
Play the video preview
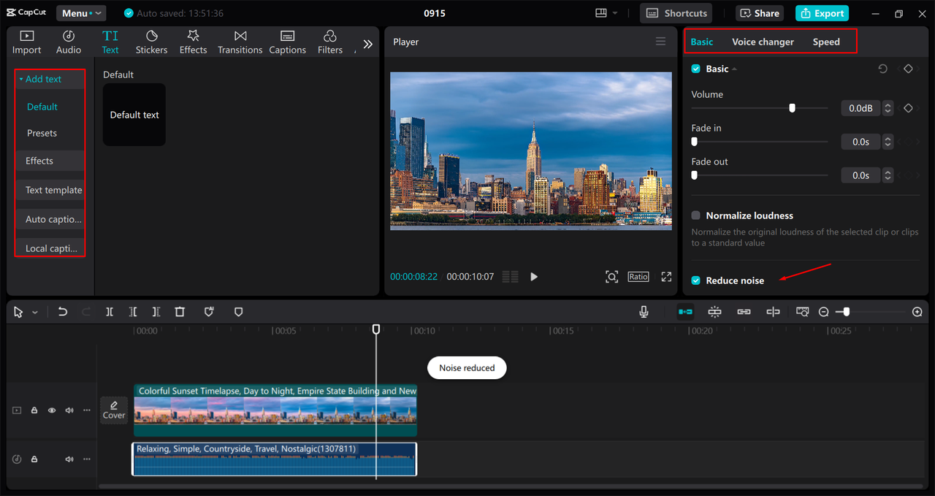pos(534,277)
